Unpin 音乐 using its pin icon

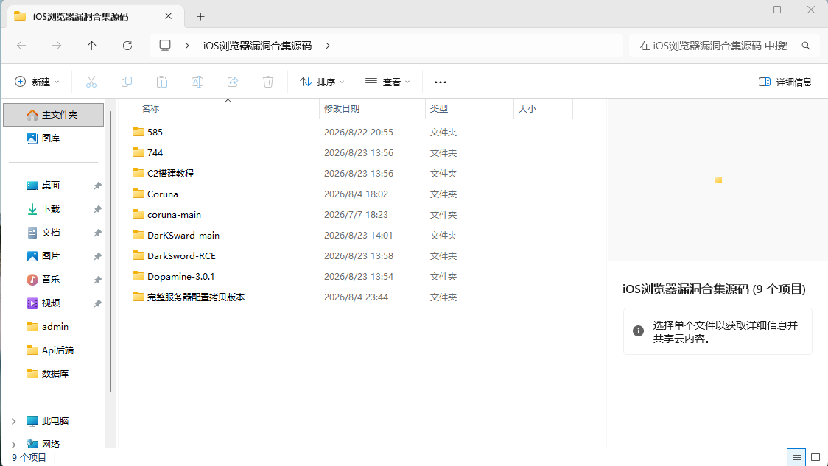tap(98, 280)
